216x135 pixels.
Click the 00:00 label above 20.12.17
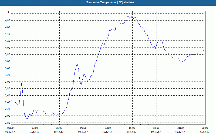tap(205, 128)
